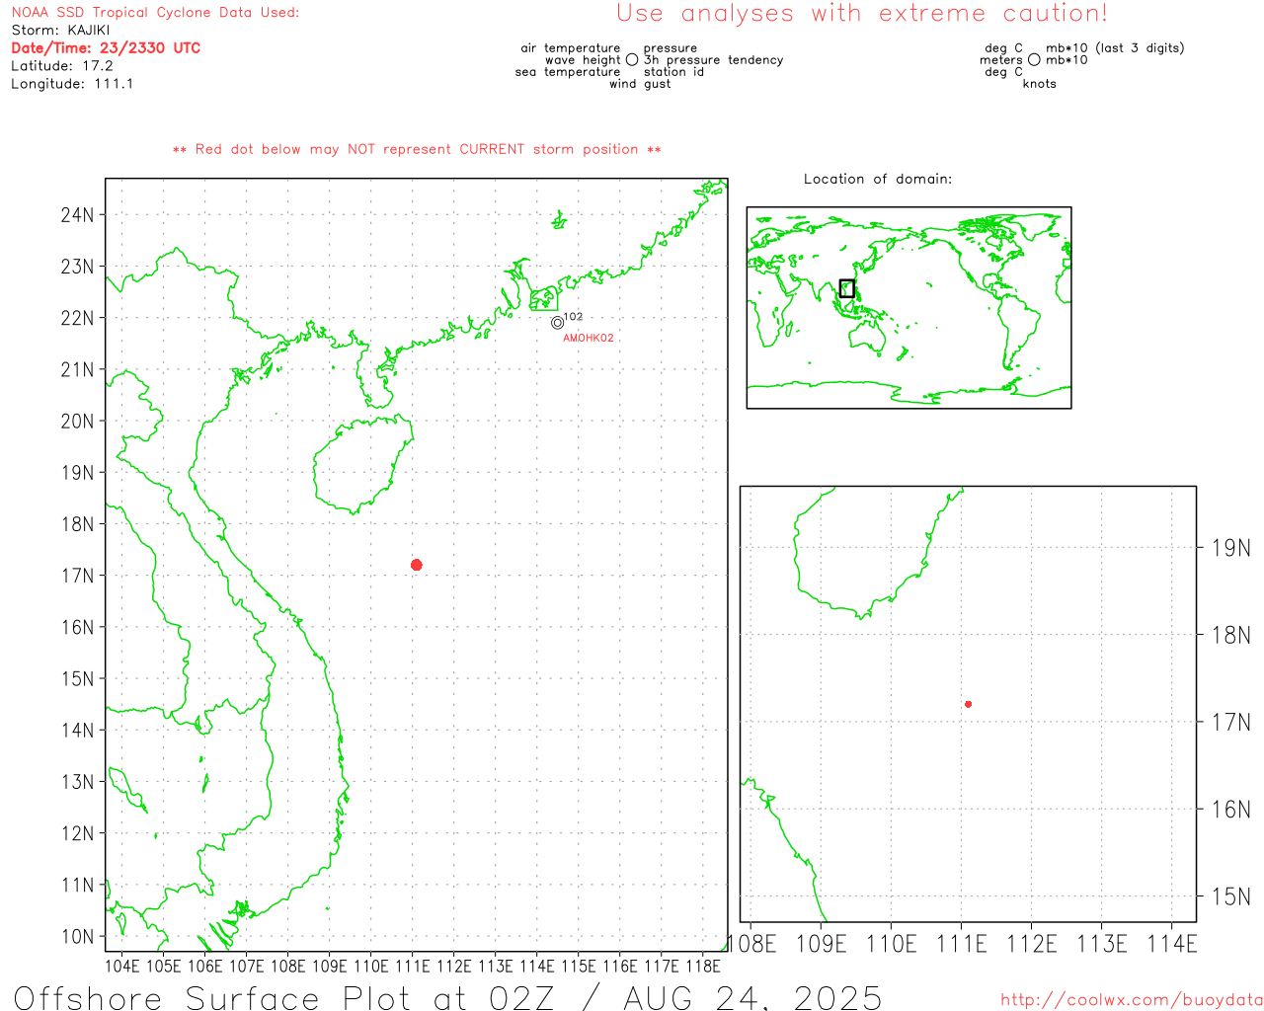Click the Storm: KAJIKI text
Viewport: 1264px width, 1011px height.
point(60,31)
